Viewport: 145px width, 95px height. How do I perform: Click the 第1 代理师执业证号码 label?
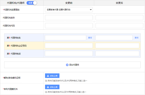coord(17,46)
